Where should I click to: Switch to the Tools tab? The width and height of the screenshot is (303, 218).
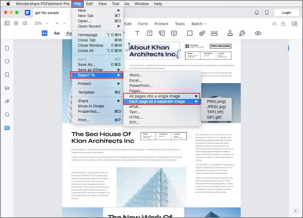click(x=180, y=24)
